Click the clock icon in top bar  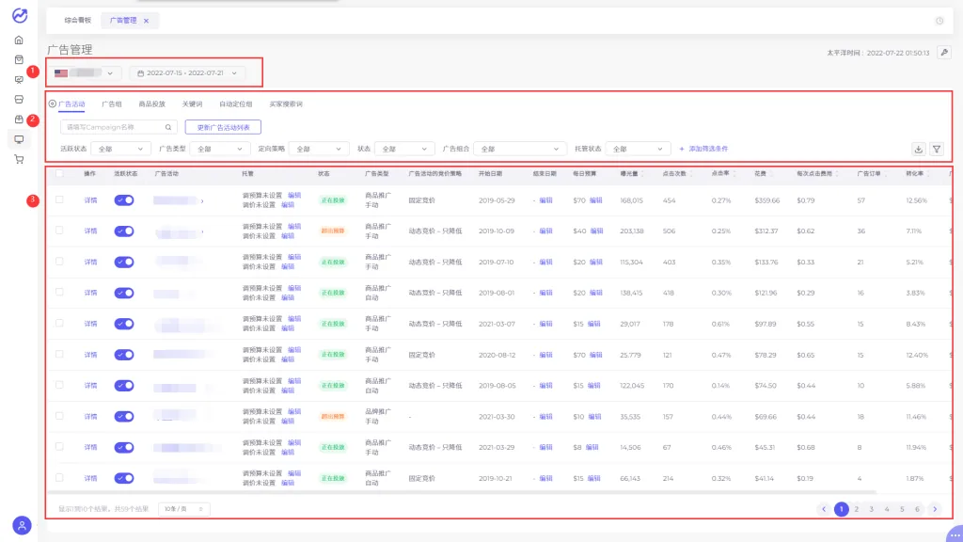pyautogui.click(x=939, y=21)
